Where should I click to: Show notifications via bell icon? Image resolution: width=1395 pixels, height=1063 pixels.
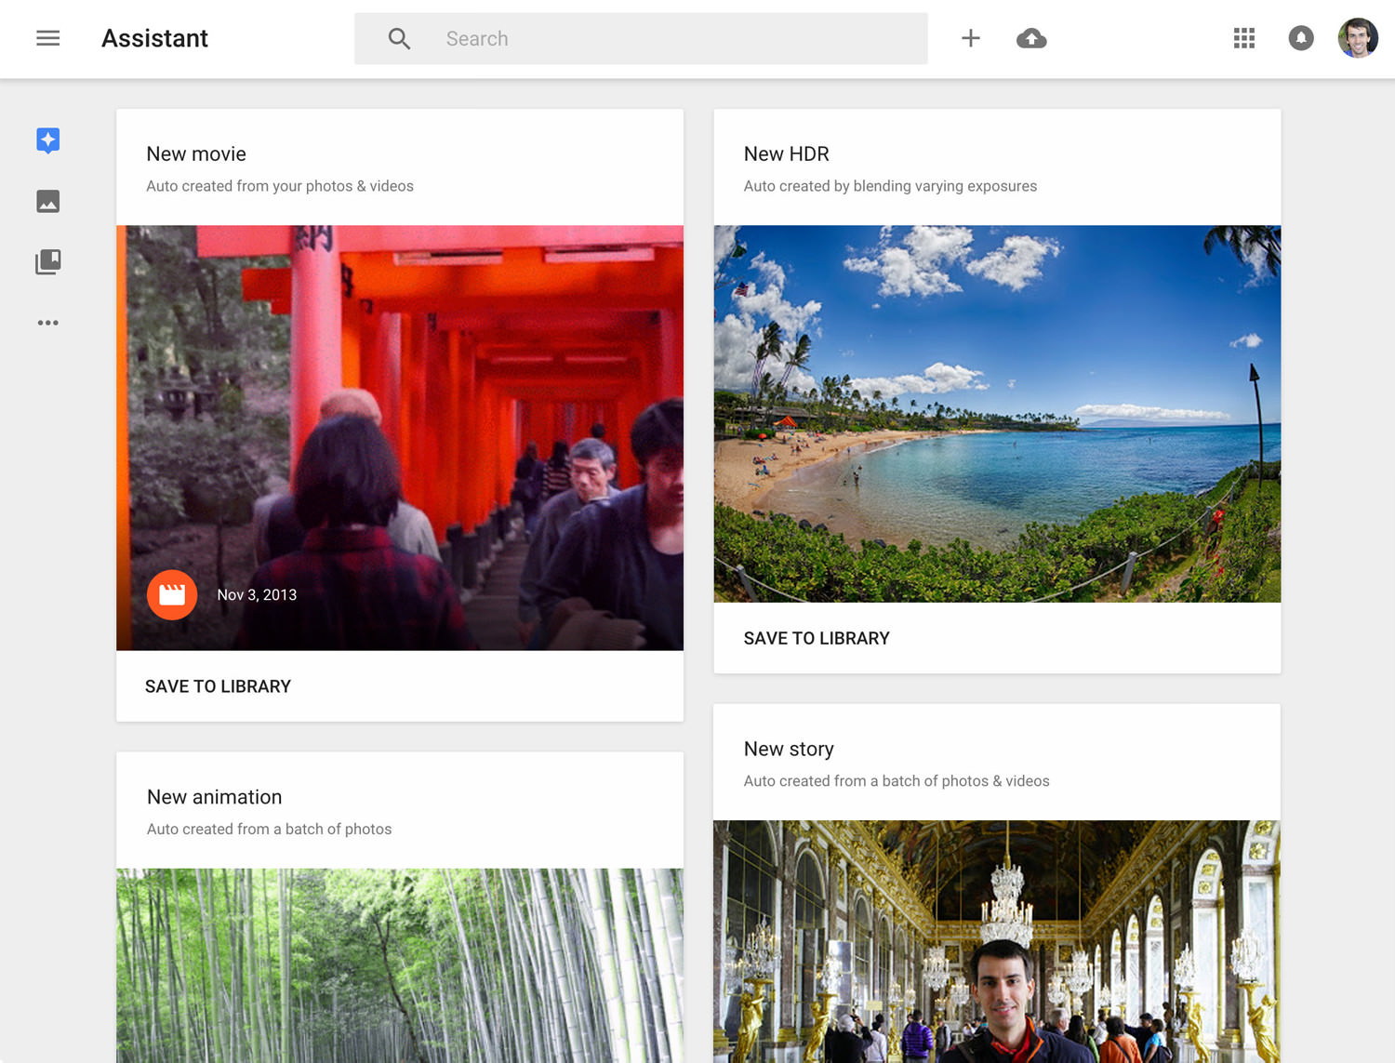[1301, 38]
